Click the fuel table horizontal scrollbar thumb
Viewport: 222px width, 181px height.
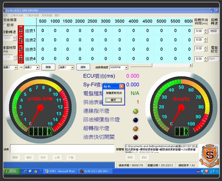click(141, 65)
